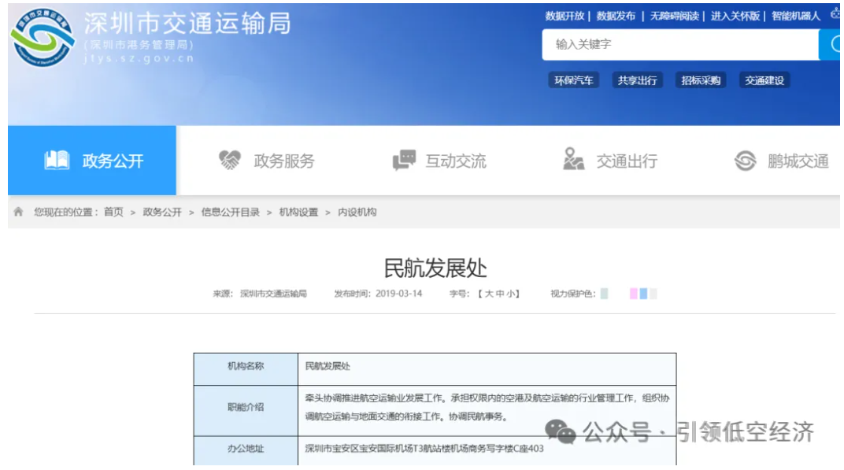Select small font size 小
The width and height of the screenshot is (844, 470).
[x=510, y=294]
